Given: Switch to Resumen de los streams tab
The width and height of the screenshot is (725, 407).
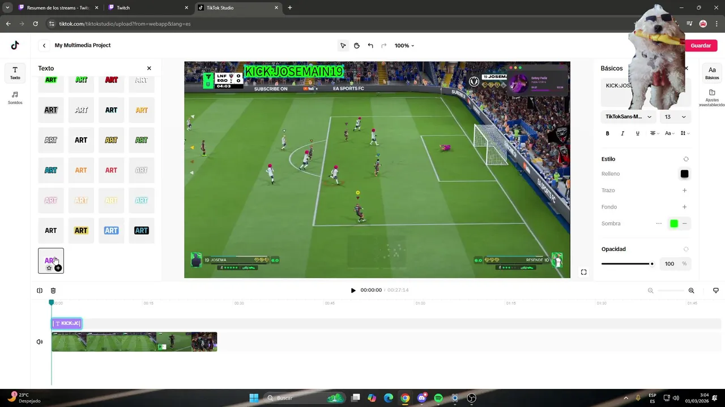Looking at the screenshot, I should click(x=57, y=8).
